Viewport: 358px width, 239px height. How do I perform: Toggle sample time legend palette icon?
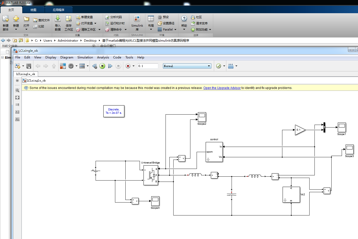click(x=17, y=105)
